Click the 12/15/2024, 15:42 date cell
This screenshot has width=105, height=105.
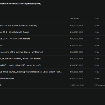pos(77,85)
